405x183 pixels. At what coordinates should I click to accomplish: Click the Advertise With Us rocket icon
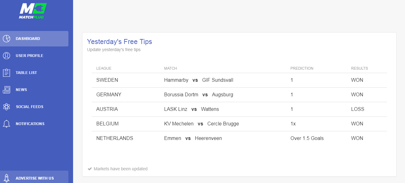7,178
